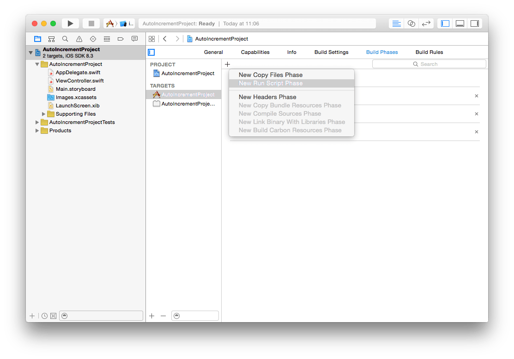
Task: Select AutoIncrementProject under PROJECT
Action: coord(184,74)
